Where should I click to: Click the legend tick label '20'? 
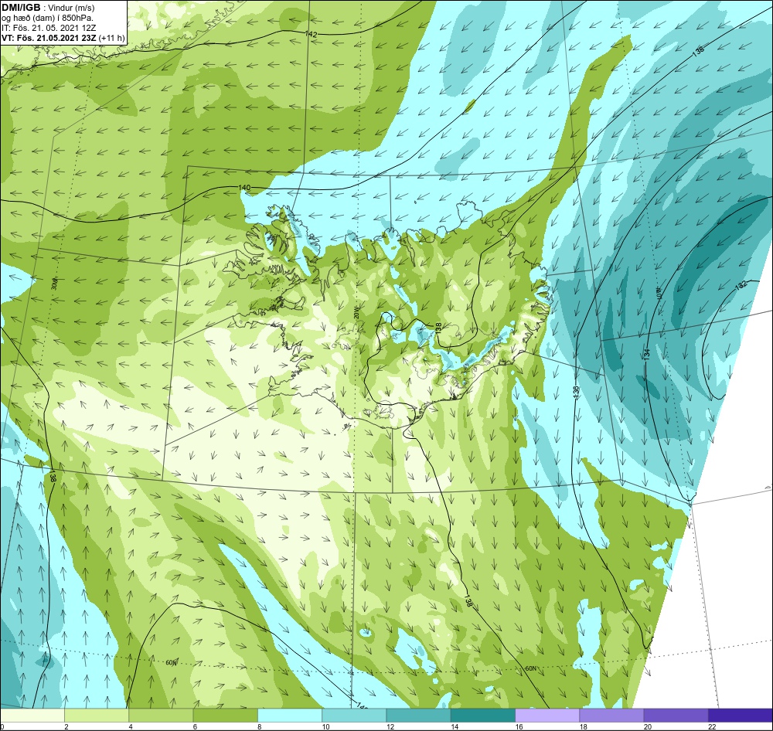[x=647, y=726]
